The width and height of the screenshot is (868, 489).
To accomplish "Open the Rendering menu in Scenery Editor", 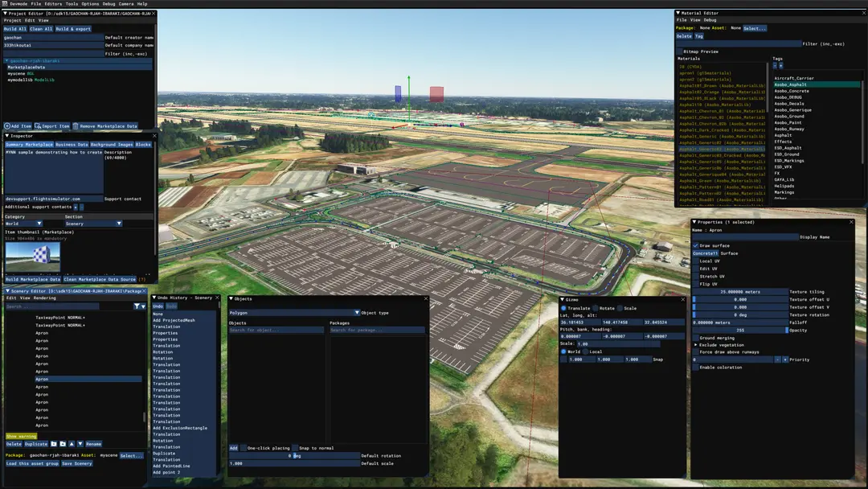I will (x=44, y=298).
